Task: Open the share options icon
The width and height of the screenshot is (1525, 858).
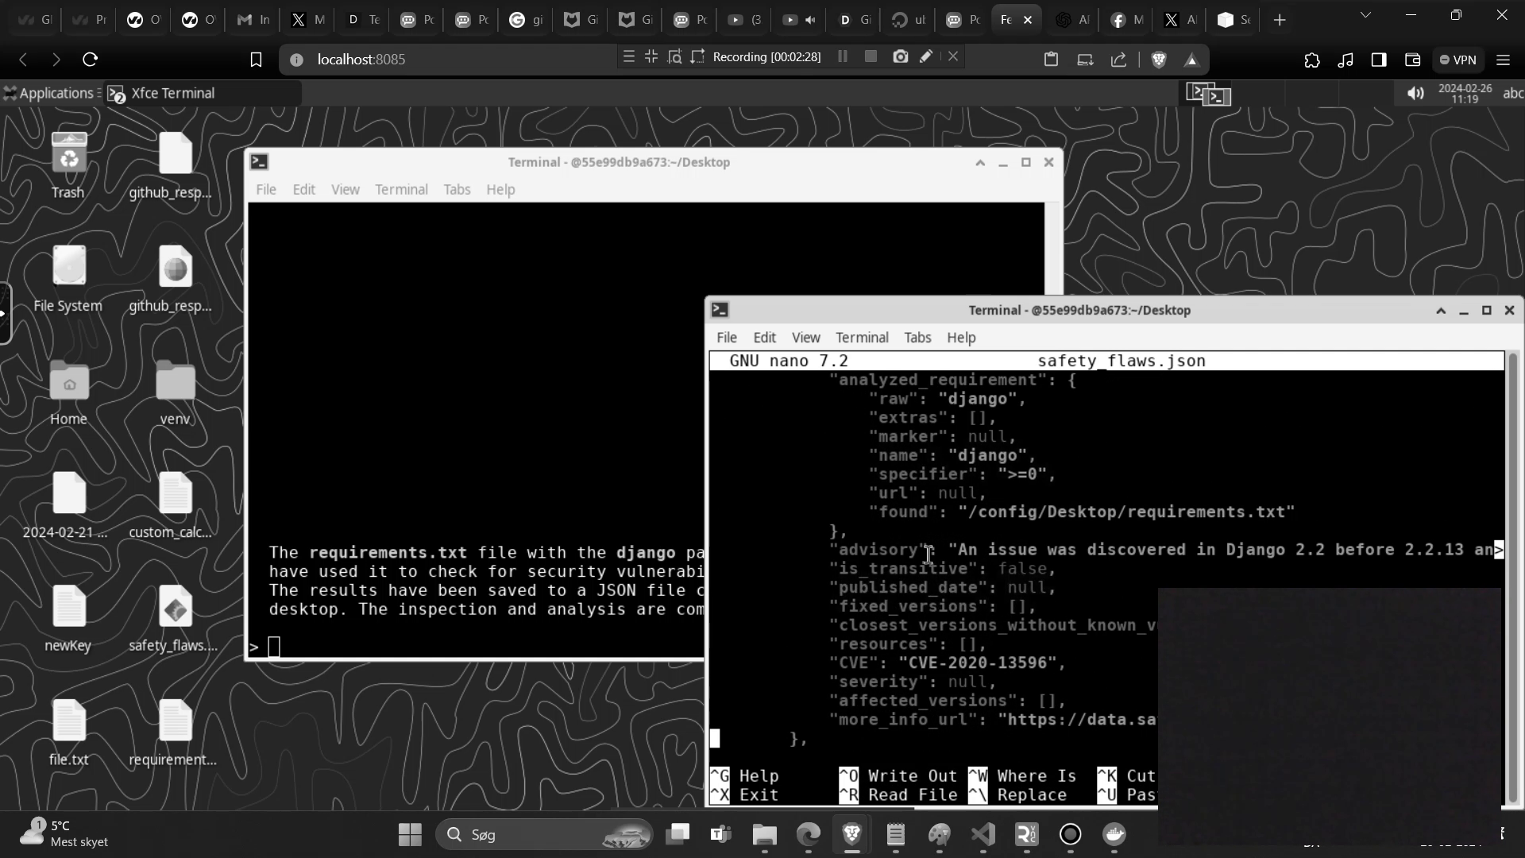Action: pyautogui.click(x=1118, y=60)
